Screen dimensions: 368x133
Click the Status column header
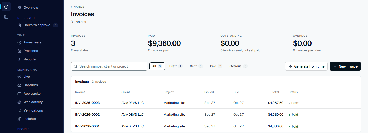click(x=293, y=92)
